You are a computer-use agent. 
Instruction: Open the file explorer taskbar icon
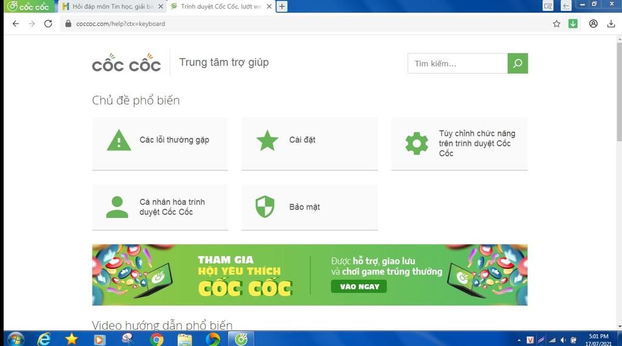(x=185, y=340)
